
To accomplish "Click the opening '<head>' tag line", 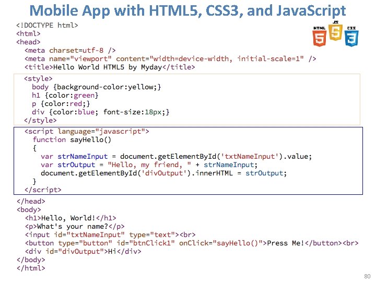I will [x=28, y=42].
